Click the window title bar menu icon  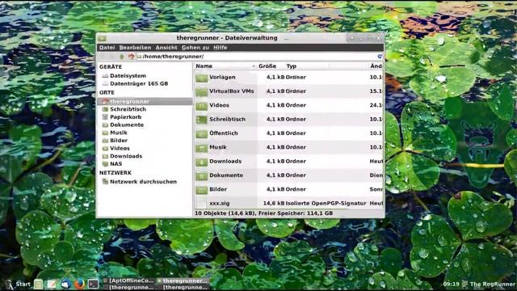tap(103, 38)
